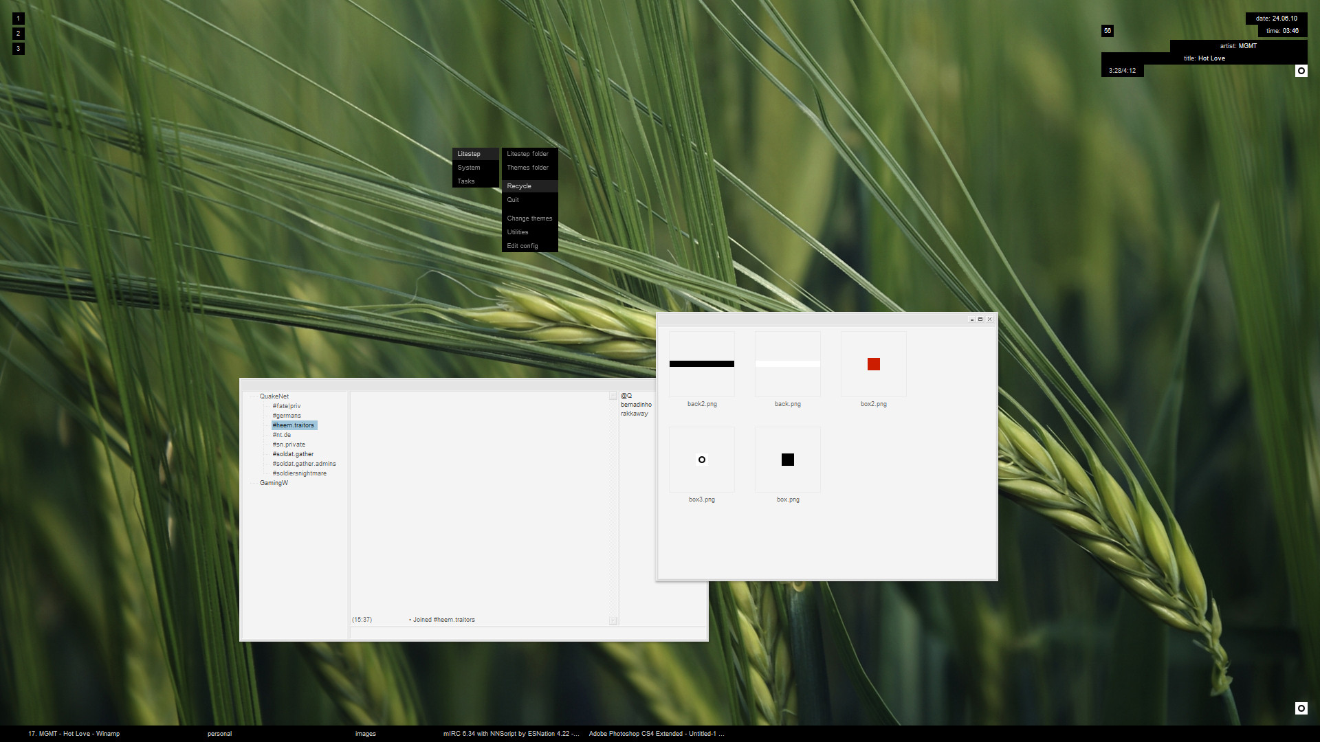Screen dimensions: 1320x742
Task: Open the System submenu
Action: (x=469, y=168)
